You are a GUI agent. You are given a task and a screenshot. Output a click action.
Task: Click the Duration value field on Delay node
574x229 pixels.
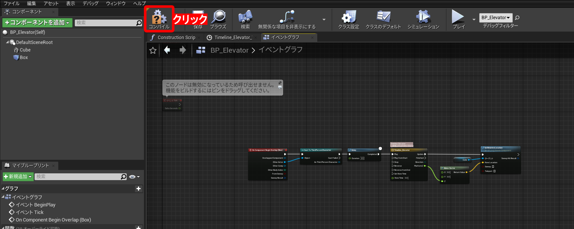tap(362, 158)
